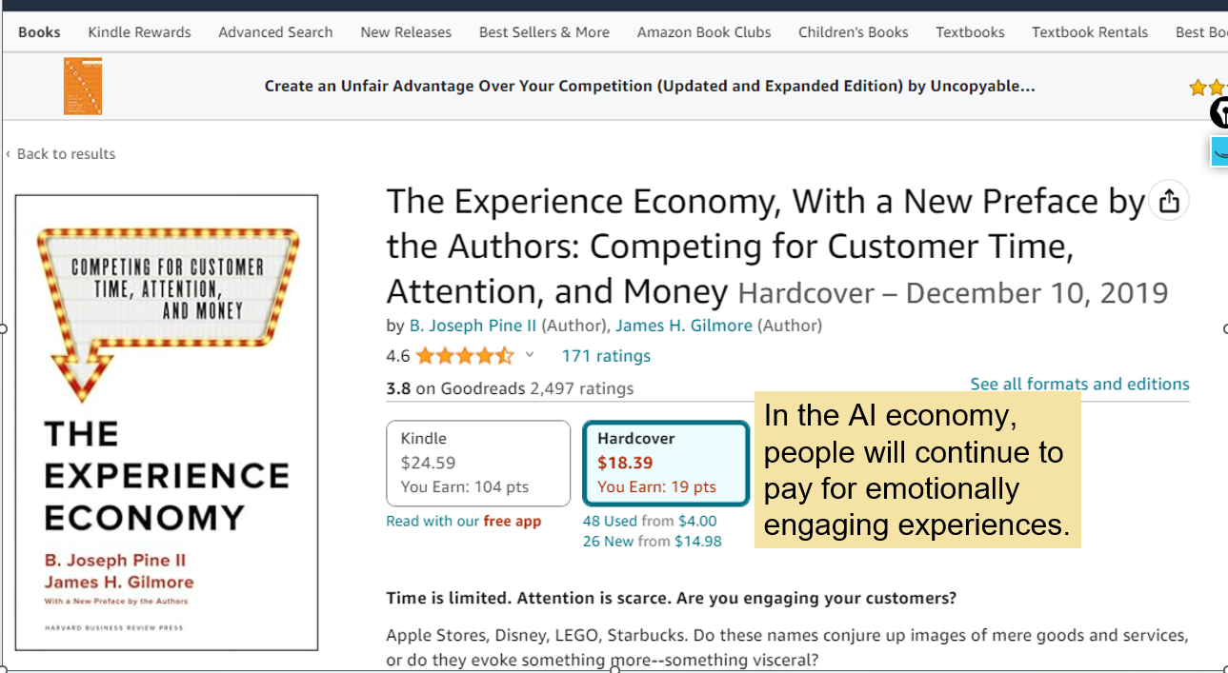Click See all formats and editions
This screenshot has width=1228, height=673.
(x=1079, y=384)
